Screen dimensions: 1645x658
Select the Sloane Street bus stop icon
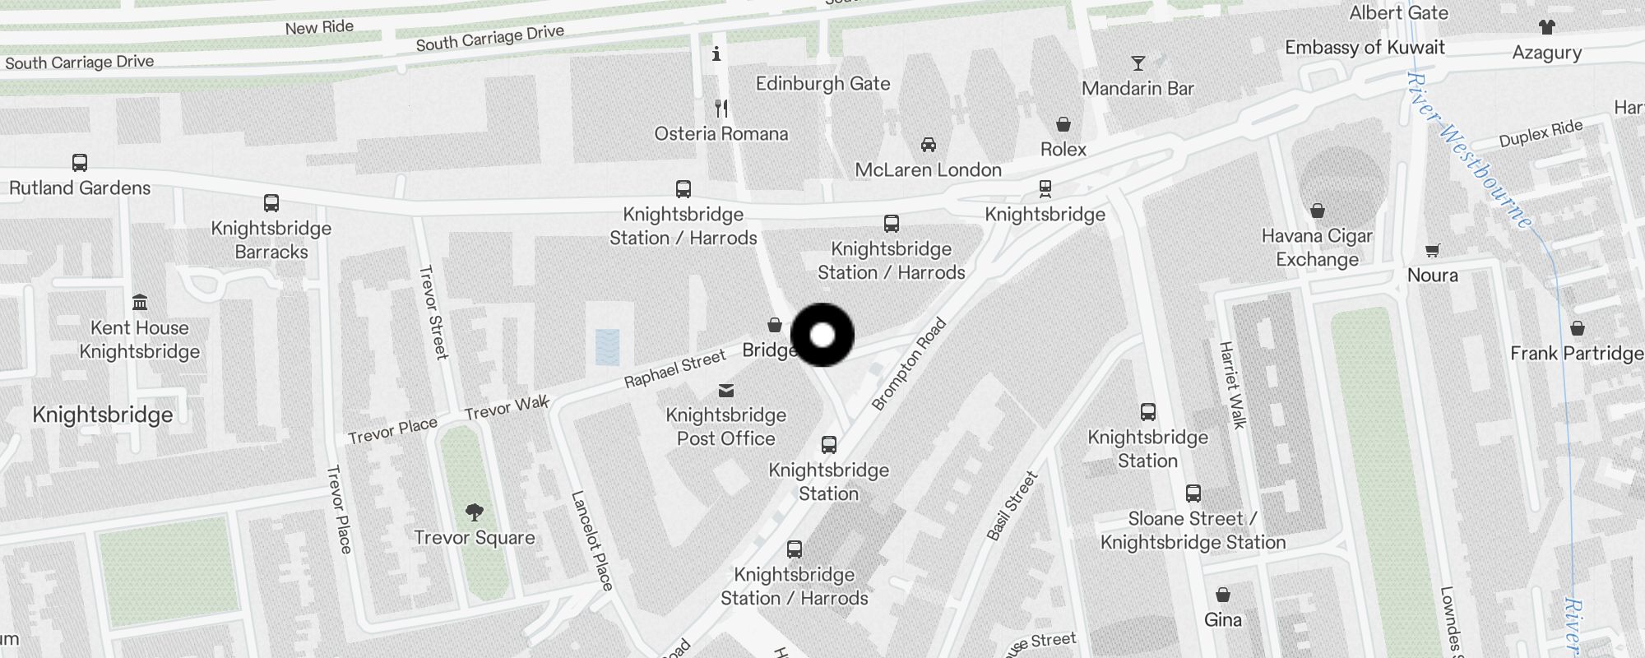point(1193,493)
